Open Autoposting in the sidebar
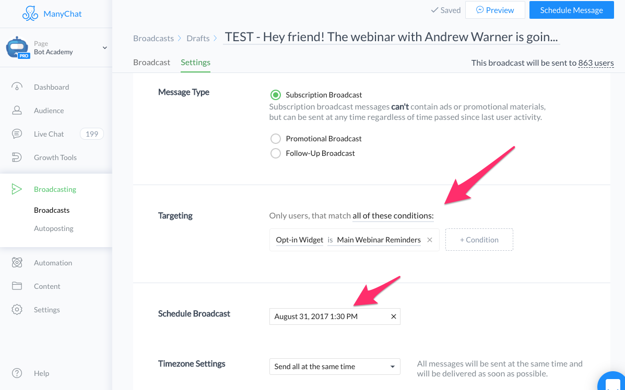This screenshot has height=390, width=625. click(54, 228)
